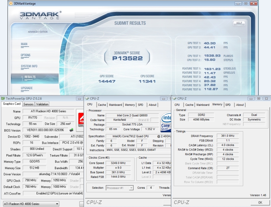Close the 3DMark Vantage window
The width and height of the screenshot is (271, 207).
[253, 3]
